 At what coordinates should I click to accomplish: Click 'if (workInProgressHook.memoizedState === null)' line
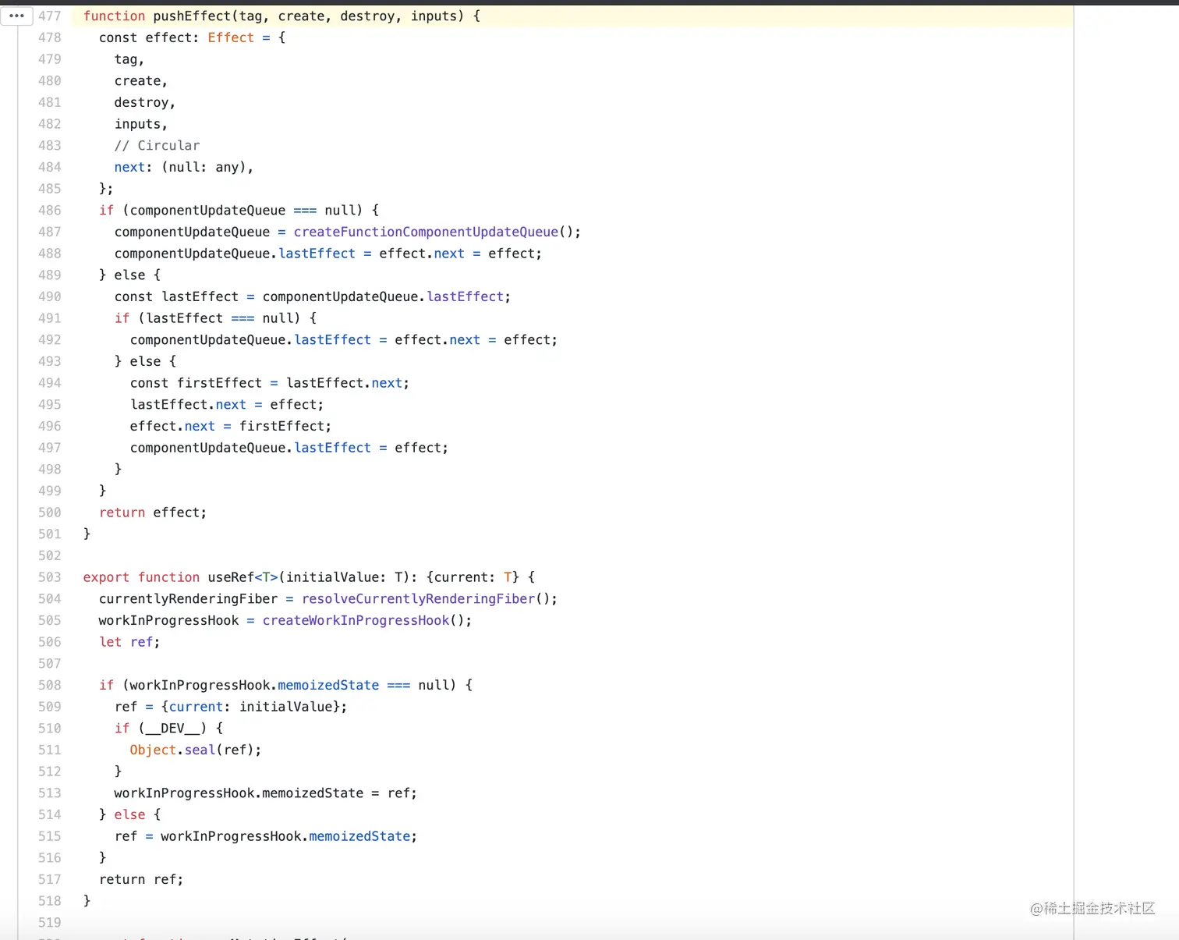coord(285,685)
